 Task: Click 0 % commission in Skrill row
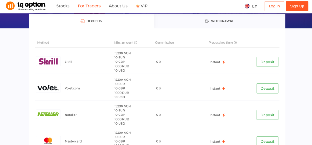pyautogui.click(x=159, y=62)
